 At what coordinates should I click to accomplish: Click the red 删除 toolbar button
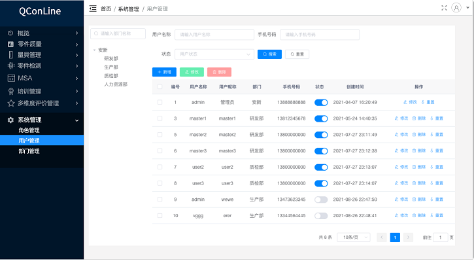[219, 72]
